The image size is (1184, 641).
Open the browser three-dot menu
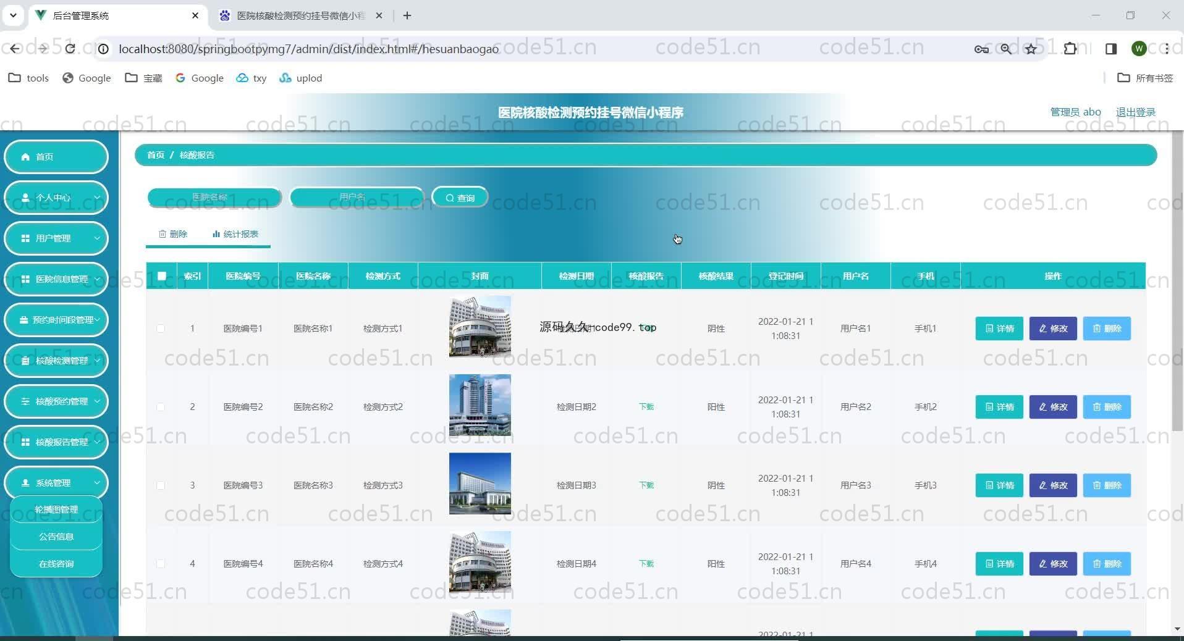tap(1165, 49)
